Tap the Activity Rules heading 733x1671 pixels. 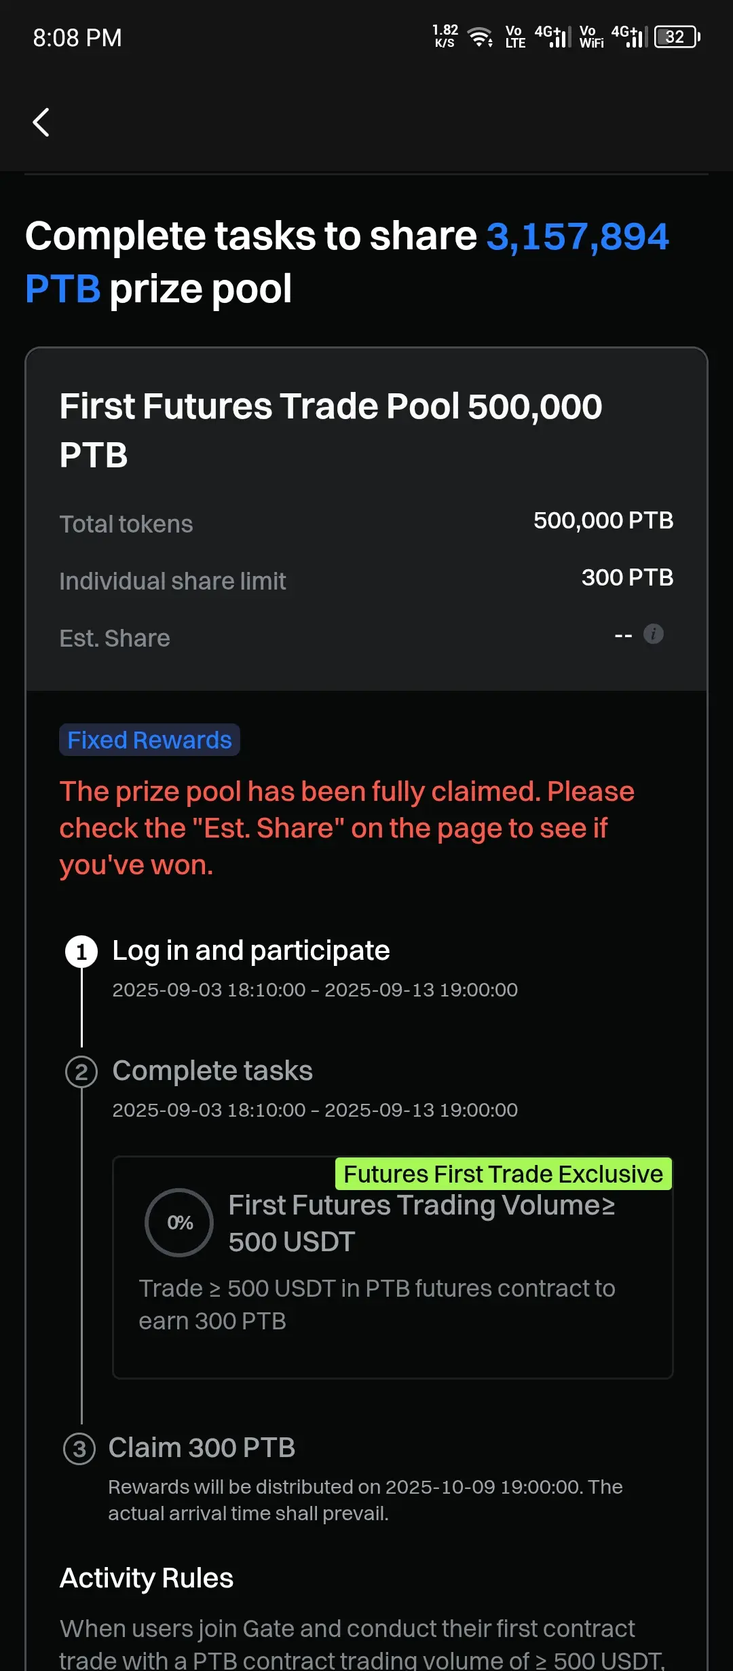click(x=147, y=1578)
